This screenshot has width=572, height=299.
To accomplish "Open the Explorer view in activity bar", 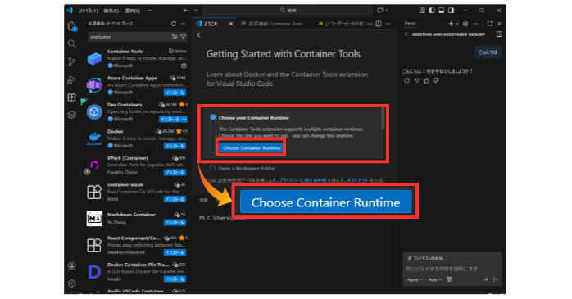I will click(72, 26).
